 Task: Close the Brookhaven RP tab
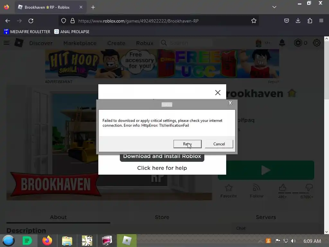coord(81,7)
